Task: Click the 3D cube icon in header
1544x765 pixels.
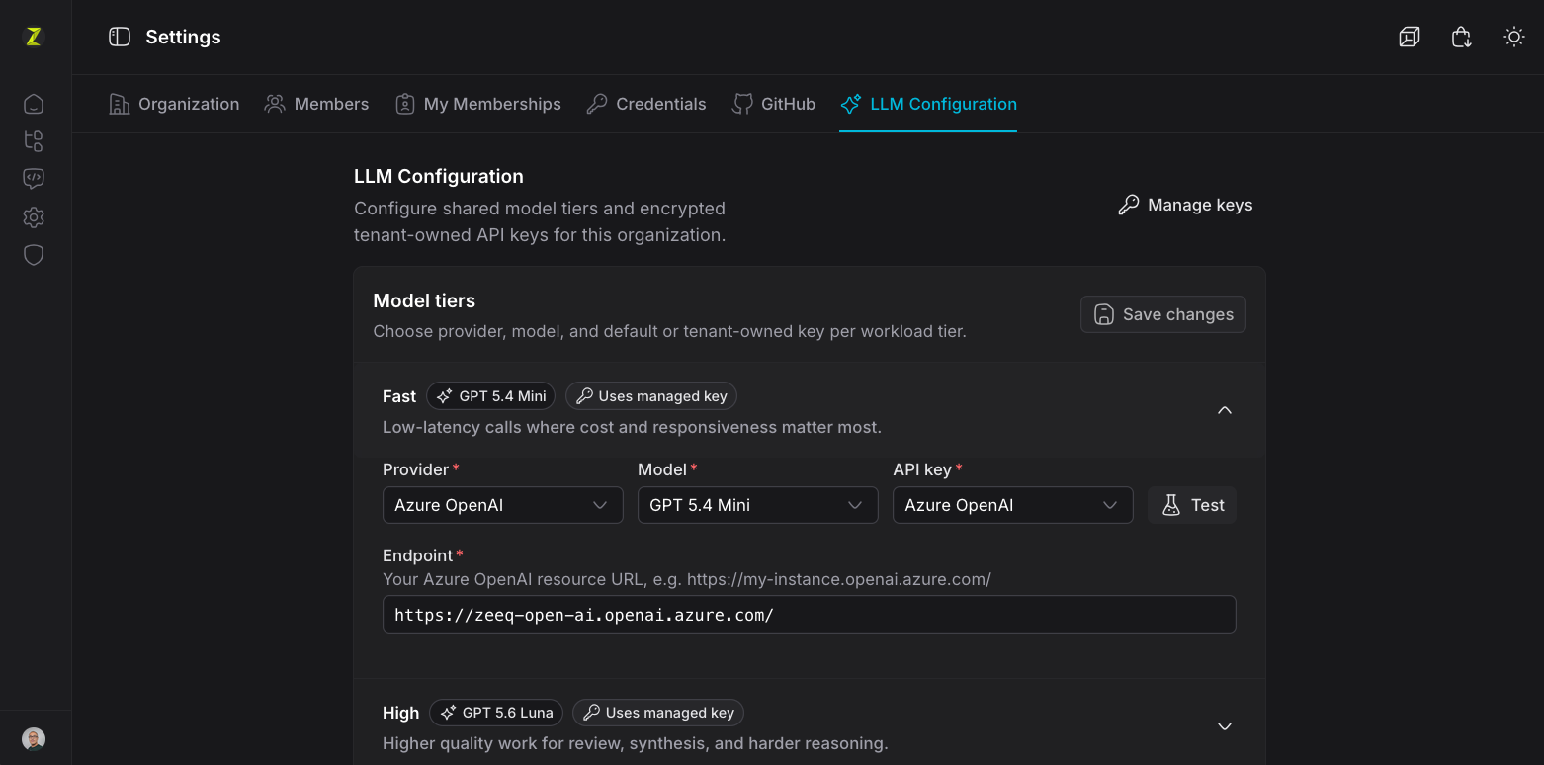Action: click(1410, 38)
